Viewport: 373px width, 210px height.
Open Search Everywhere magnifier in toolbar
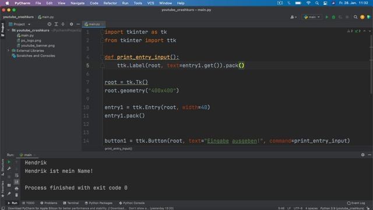[x=356, y=17]
